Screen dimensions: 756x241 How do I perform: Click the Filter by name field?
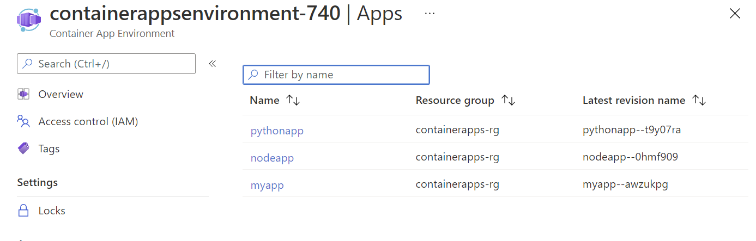336,75
